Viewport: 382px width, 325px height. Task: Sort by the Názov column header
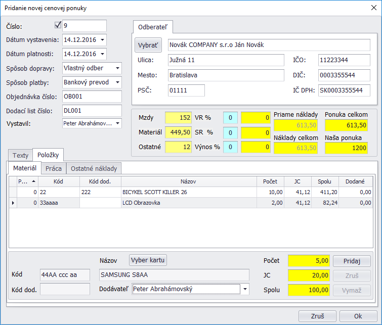click(188, 181)
